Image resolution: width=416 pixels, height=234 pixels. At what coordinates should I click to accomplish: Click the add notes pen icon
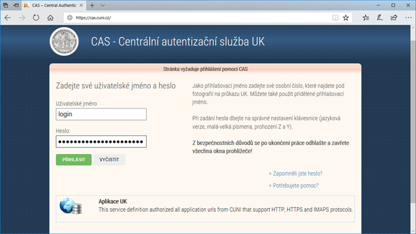[x=380, y=18]
